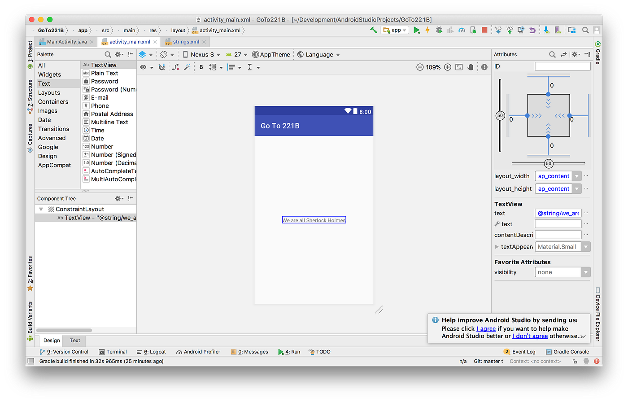Run the app with the green Run icon

416,30
